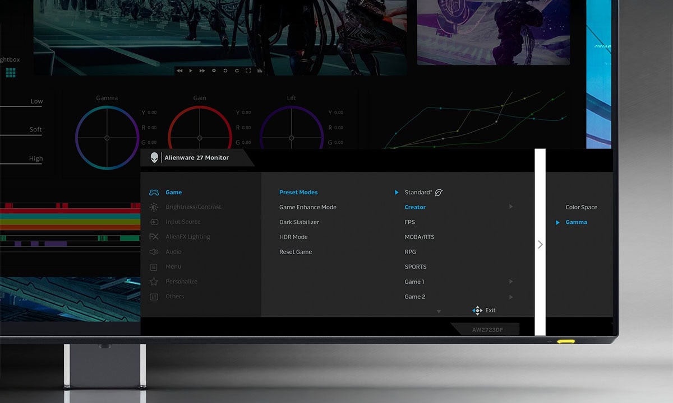673x403 pixels.
Task: Select the SPORTS preset
Action: click(x=416, y=267)
